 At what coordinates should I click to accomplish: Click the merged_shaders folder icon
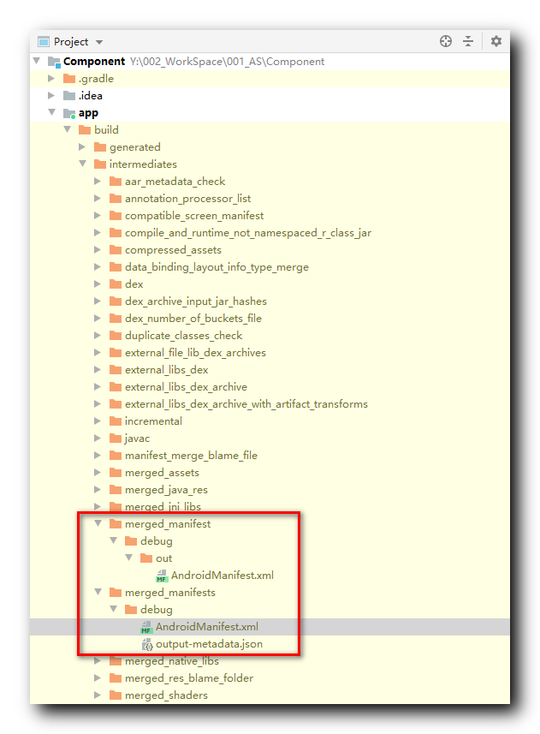tap(116, 695)
